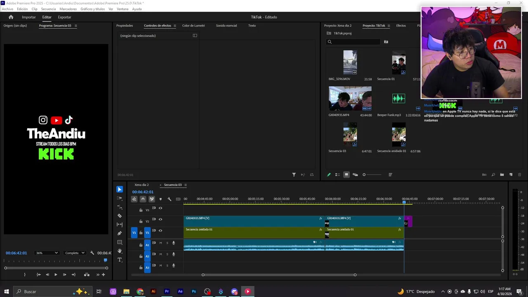Open Program monitor settings wrench
This screenshot has width=528, height=297.
(x=92, y=253)
